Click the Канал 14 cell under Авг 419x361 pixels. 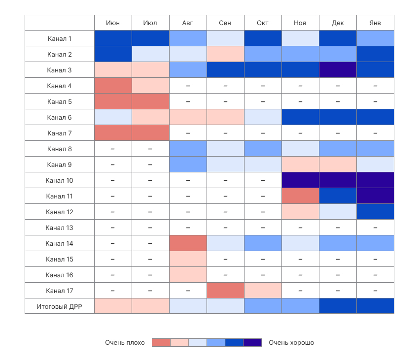click(188, 243)
